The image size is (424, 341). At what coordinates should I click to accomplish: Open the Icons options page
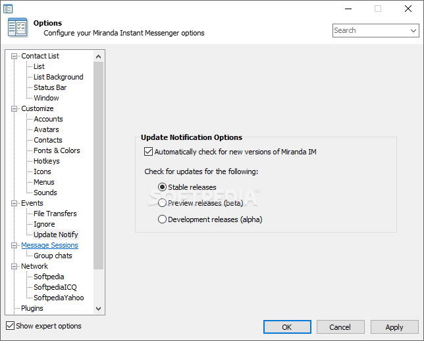(x=42, y=171)
